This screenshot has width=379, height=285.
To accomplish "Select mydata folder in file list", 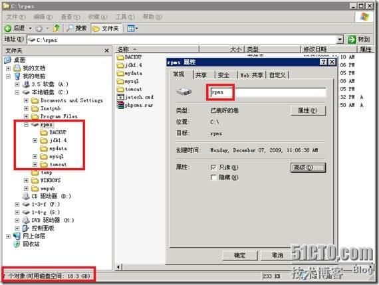I will click(129, 73).
